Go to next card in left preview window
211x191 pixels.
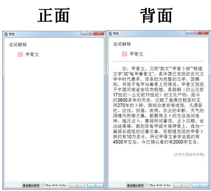pyautogui.click(x=95, y=185)
